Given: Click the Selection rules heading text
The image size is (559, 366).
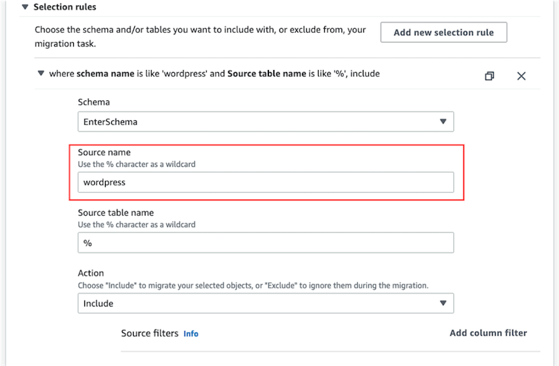Looking at the screenshot, I should tap(65, 7).
